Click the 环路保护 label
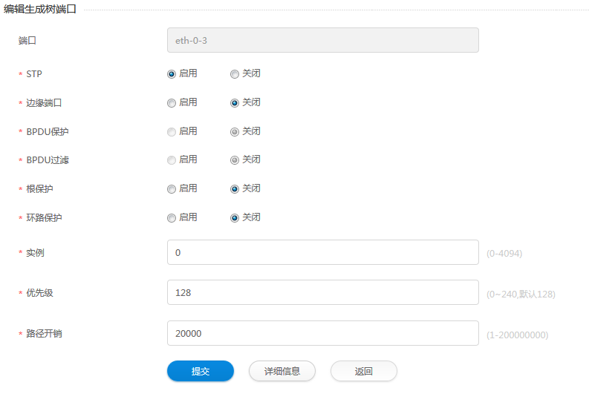589x408 pixels. tap(44, 218)
